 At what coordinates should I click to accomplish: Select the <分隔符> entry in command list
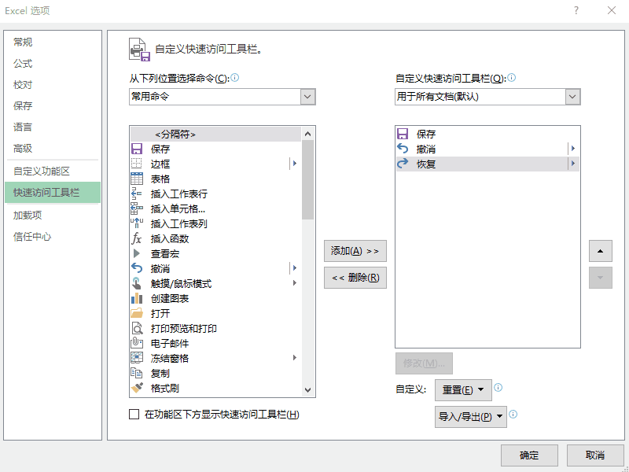coord(215,134)
